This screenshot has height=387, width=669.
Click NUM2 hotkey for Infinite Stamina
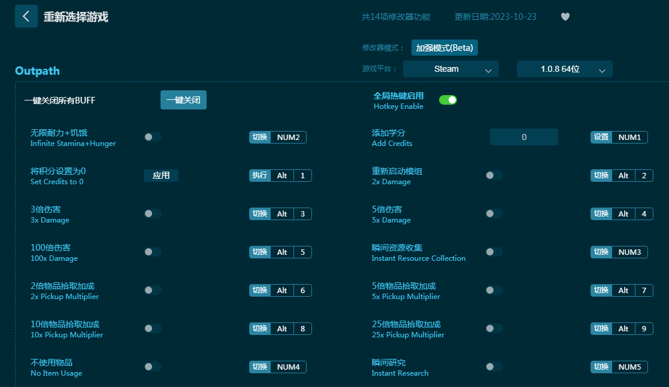(x=288, y=137)
